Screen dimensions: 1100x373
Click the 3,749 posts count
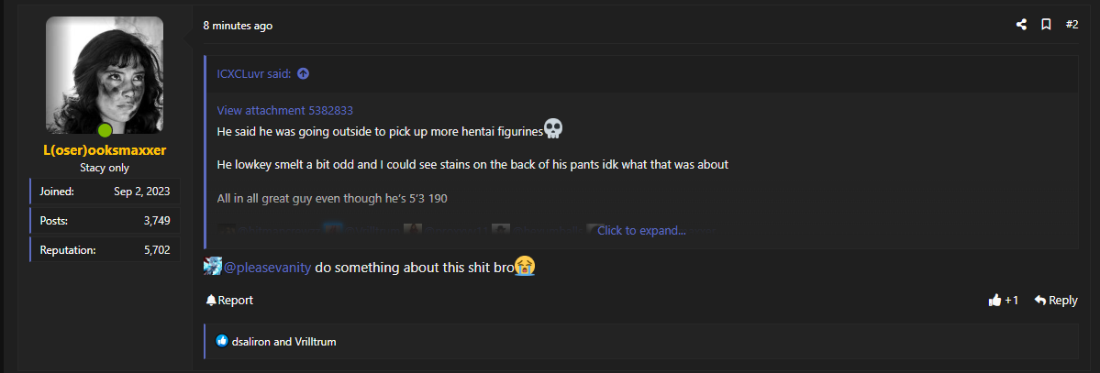(x=157, y=221)
